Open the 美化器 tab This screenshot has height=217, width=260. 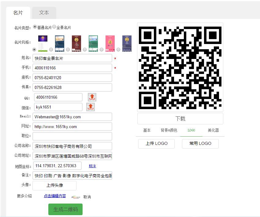pos(213,130)
